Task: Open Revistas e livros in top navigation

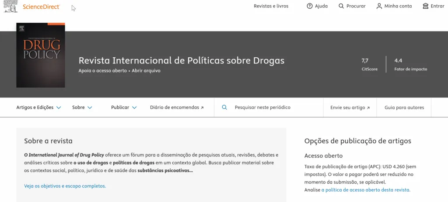Action: [x=271, y=6]
